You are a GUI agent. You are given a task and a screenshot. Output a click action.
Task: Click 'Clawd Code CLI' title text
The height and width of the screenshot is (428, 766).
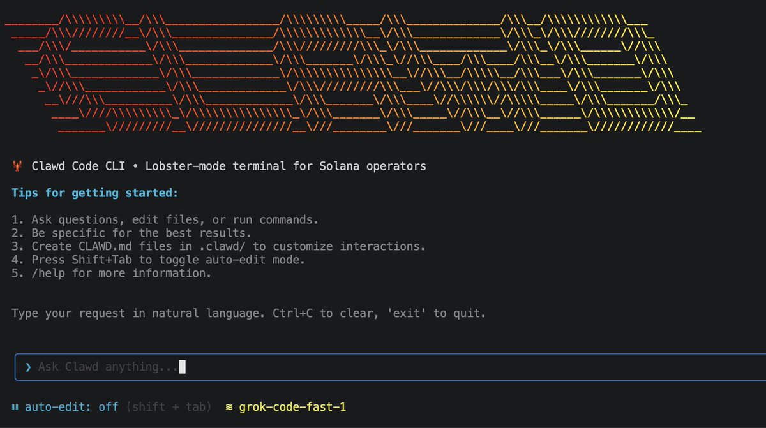tap(78, 166)
